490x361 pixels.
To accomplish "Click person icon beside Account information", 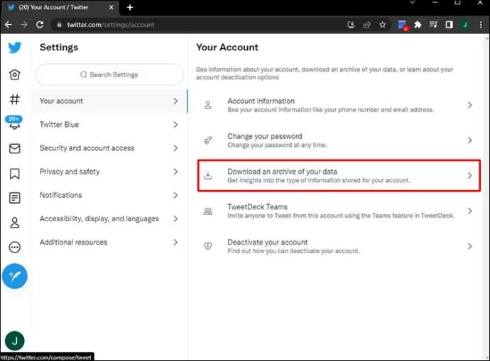I will pos(208,105).
